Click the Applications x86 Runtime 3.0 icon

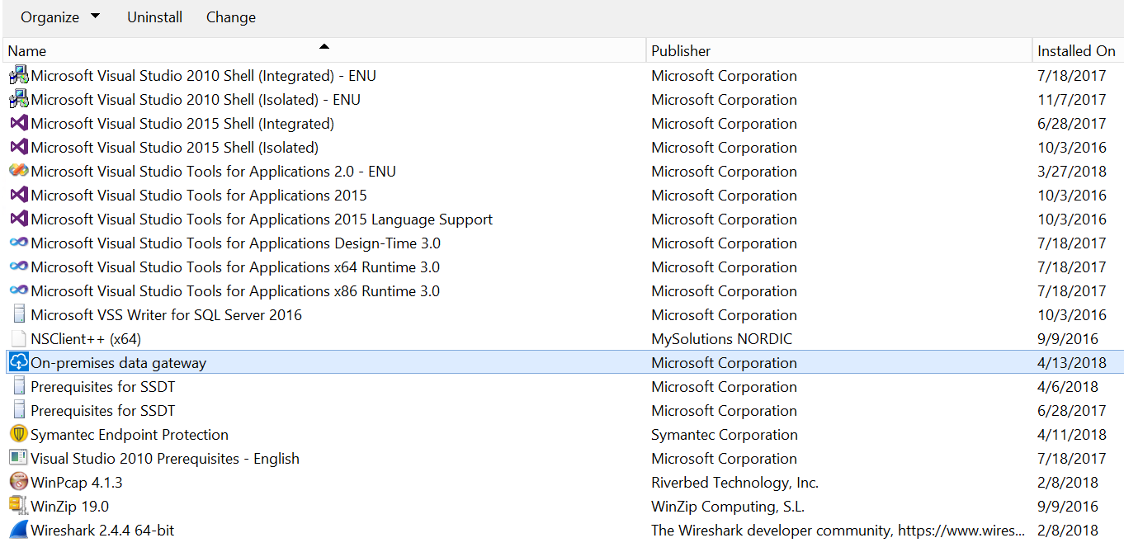pos(18,291)
